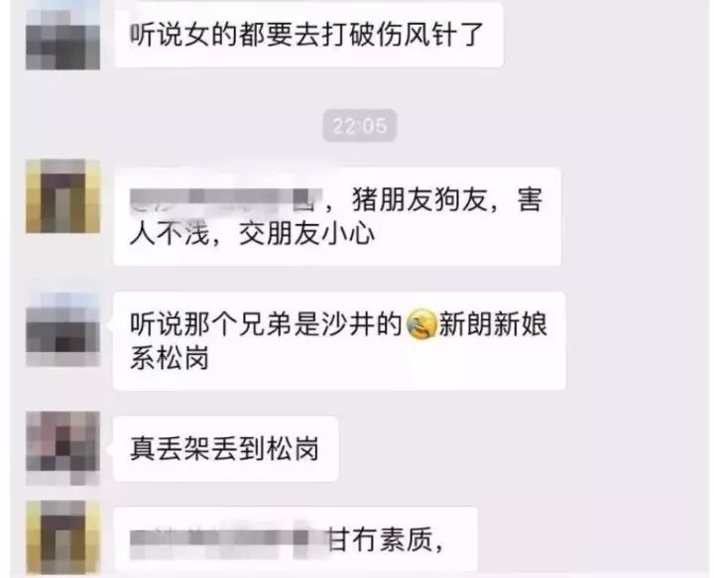
Task: Select message reading 猪朋友狗友，害人不浅
Action: (x=337, y=216)
